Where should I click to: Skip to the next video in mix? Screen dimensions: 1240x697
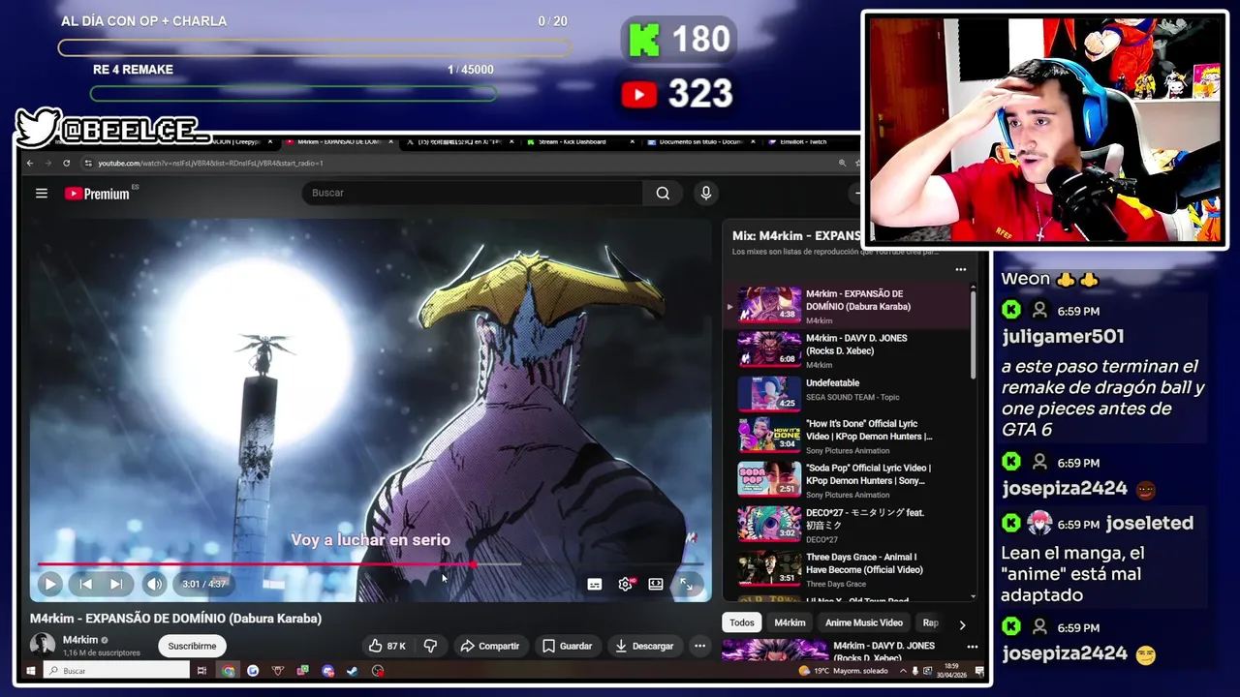(116, 584)
